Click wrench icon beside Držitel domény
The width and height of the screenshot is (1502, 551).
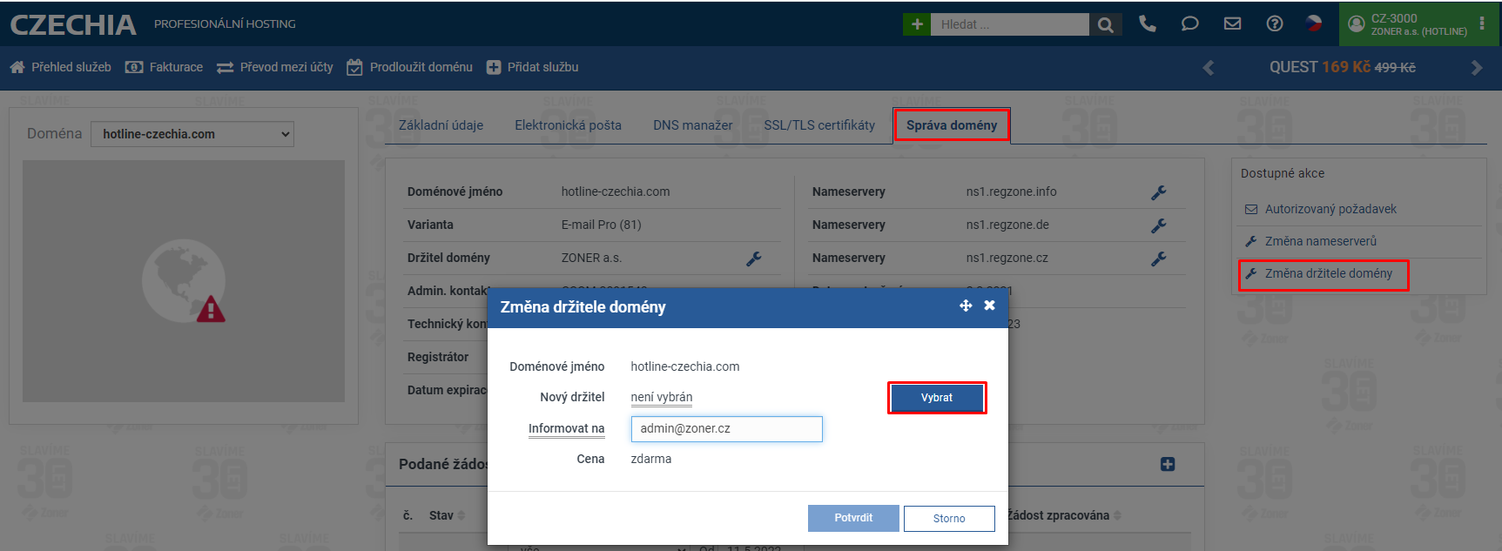click(754, 259)
